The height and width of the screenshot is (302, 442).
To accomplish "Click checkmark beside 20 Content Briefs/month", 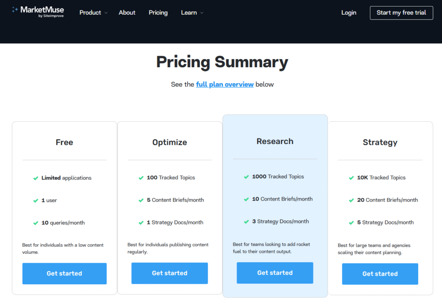I will pyautogui.click(x=351, y=200).
